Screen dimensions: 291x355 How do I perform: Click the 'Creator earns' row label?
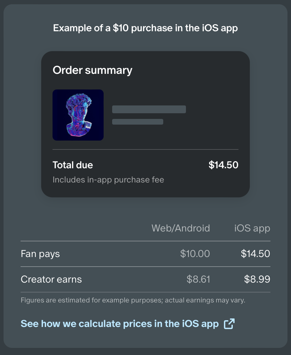(51, 279)
